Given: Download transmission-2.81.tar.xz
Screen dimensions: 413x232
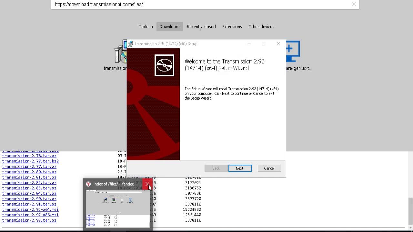Looking at the screenshot, I should [x=29, y=177].
